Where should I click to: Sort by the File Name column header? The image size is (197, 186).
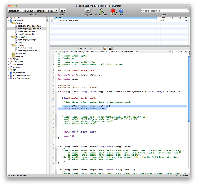tap(105, 18)
